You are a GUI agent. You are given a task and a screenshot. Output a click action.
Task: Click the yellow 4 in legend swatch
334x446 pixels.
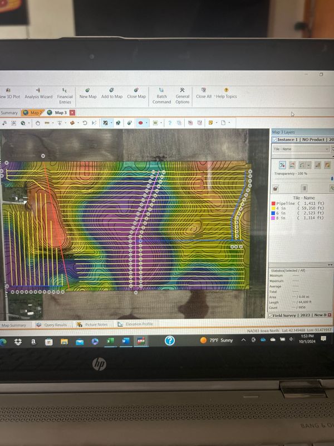pyautogui.click(x=273, y=209)
